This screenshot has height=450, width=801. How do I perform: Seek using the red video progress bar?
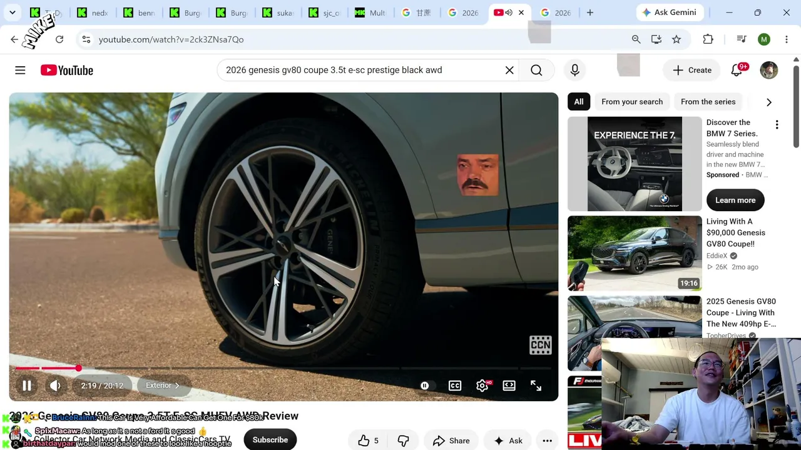pyautogui.click(x=283, y=368)
